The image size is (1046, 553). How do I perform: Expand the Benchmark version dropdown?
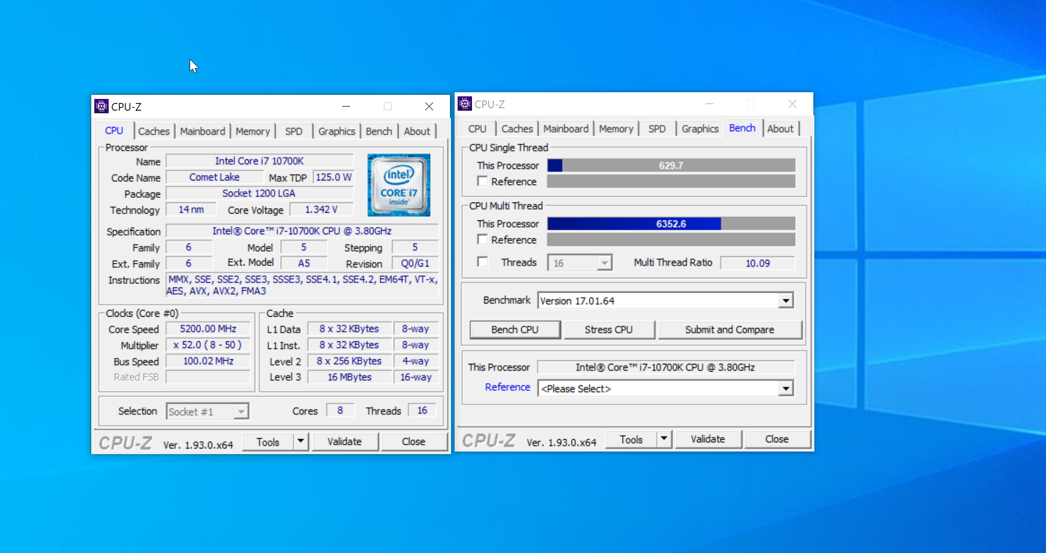(x=785, y=301)
